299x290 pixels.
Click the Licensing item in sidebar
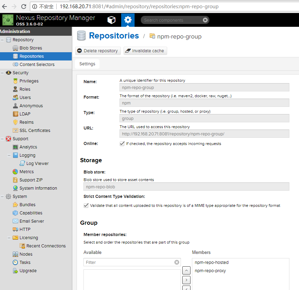(x=28, y=238)
